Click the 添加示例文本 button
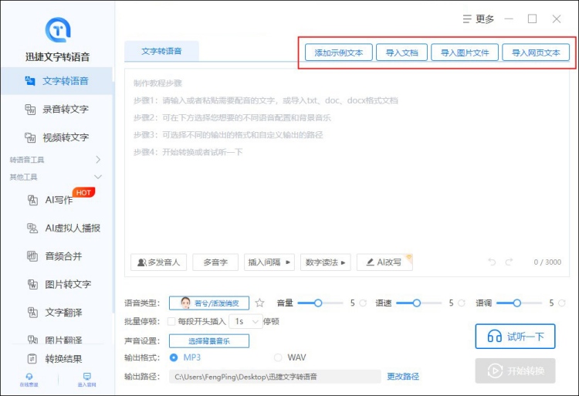The height and width of the screenshot is (396, 579). pyautogui.click(x=339, y=52)
